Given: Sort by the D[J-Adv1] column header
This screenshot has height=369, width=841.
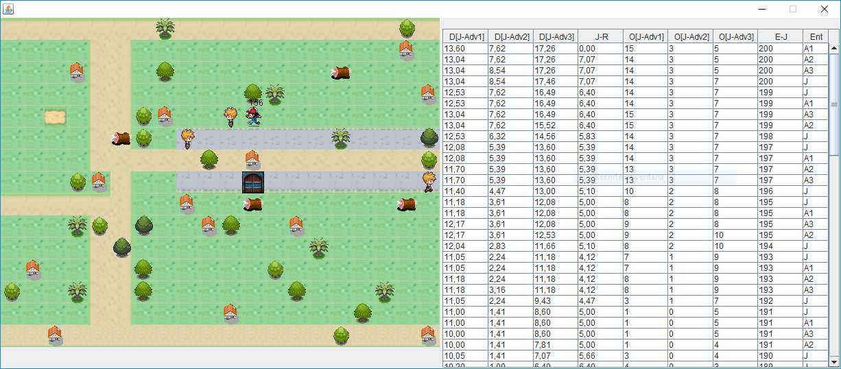Looking at the screenshot, I should point(466,37).
